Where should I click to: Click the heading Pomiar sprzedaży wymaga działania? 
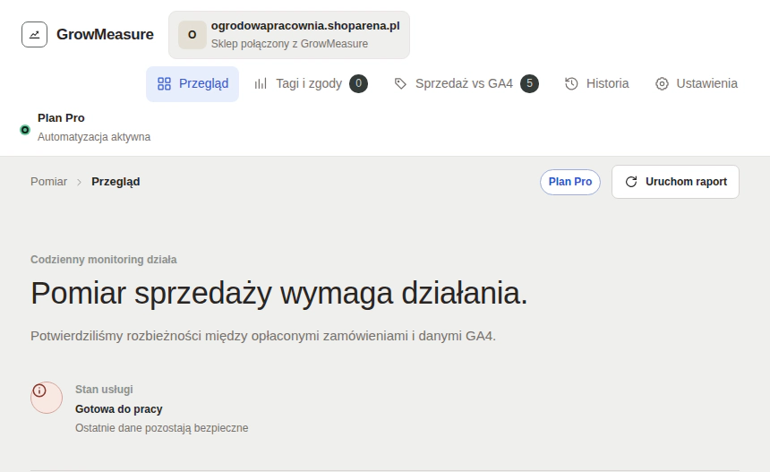click(x=279, y=293)
